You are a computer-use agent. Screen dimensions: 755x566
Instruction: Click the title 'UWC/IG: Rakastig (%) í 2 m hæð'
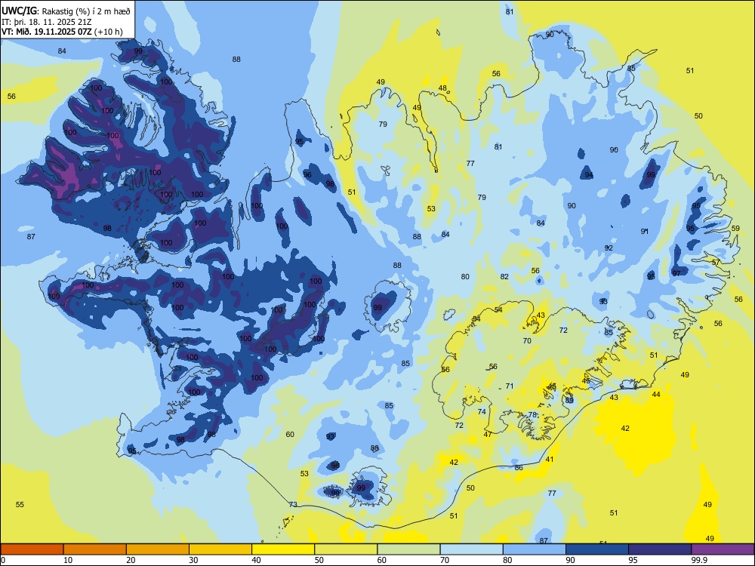[66, 11]
